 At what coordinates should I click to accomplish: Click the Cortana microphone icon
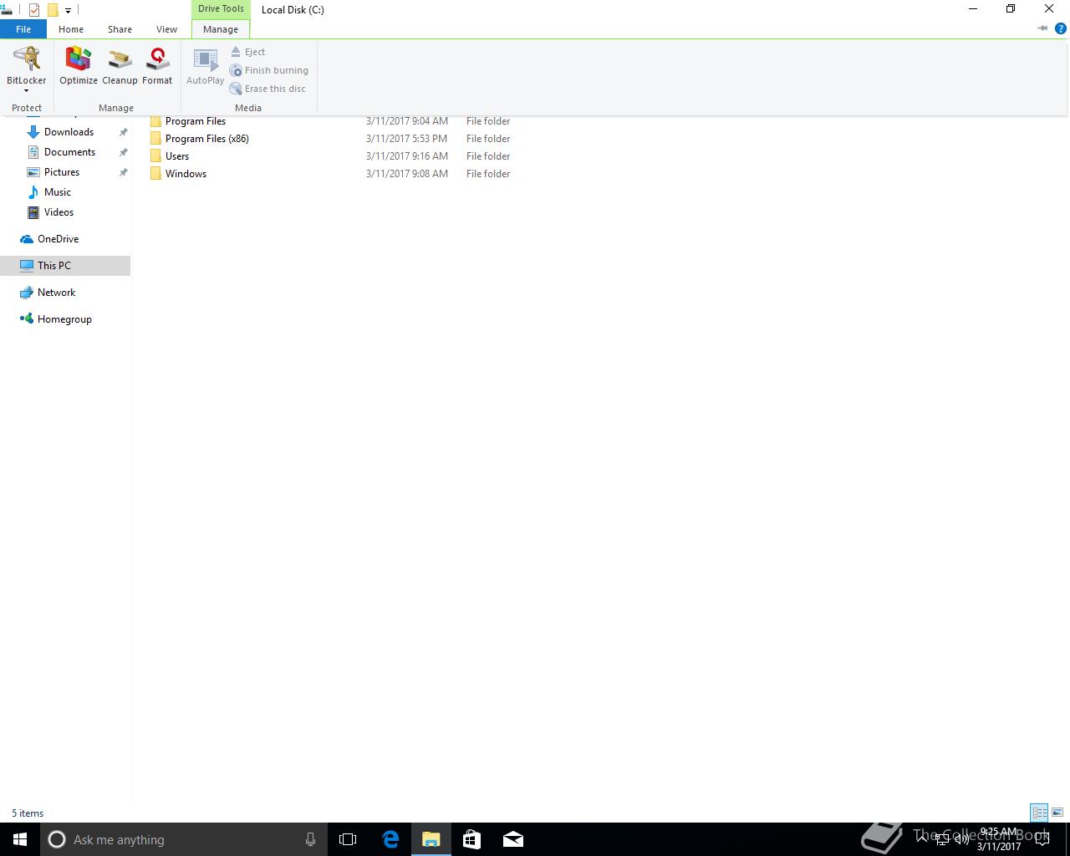coord(310,839)
